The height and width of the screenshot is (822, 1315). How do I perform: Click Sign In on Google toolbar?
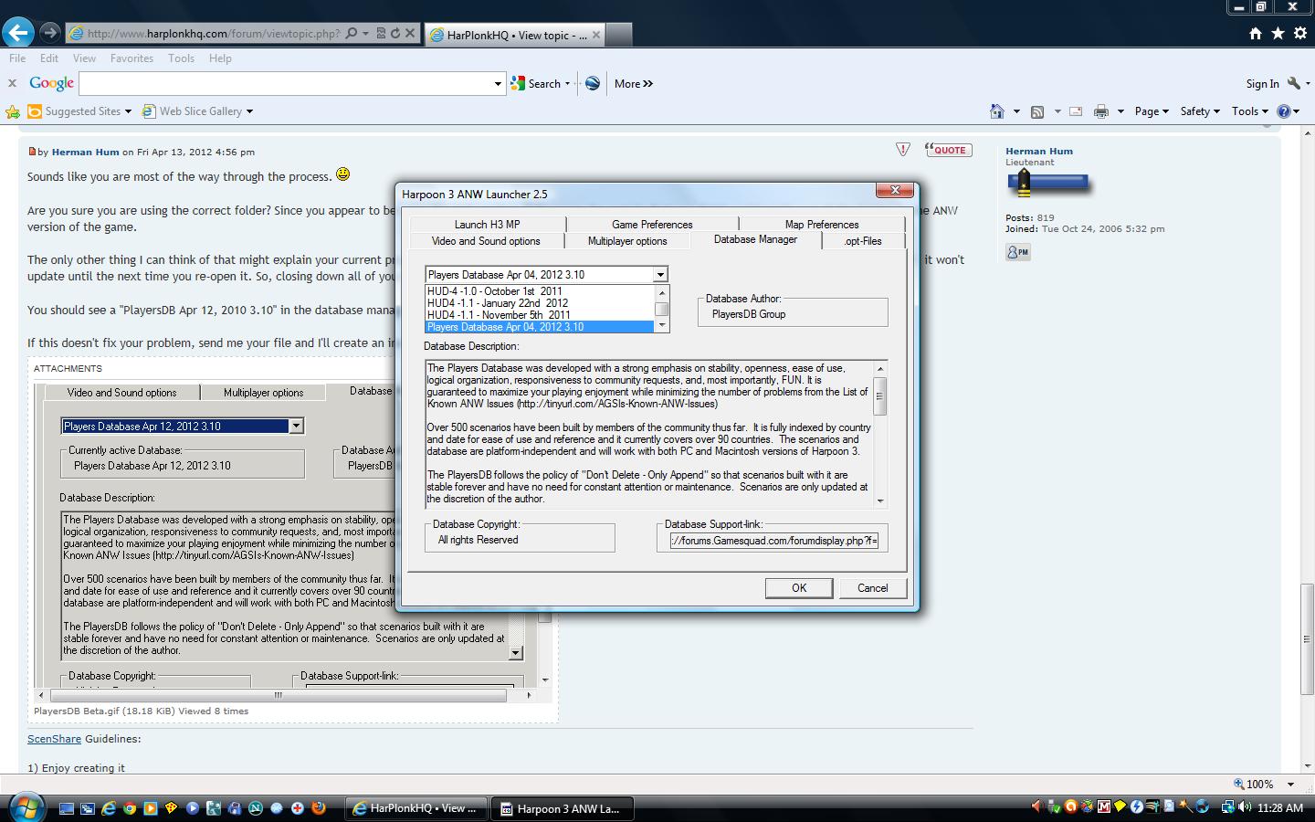1262,83
